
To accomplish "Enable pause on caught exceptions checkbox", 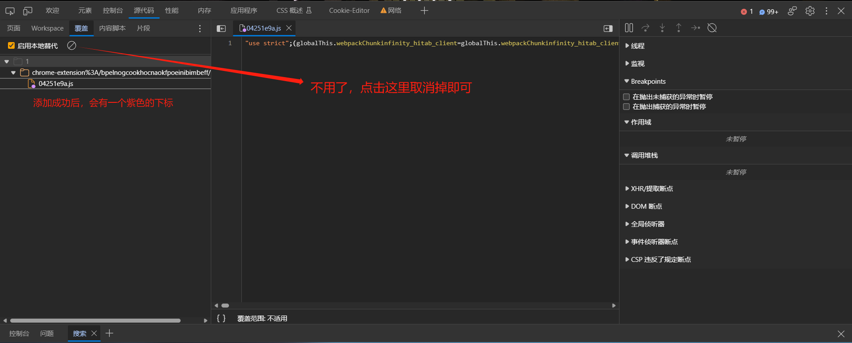I will pyautogui.click(x=627, y=107).
